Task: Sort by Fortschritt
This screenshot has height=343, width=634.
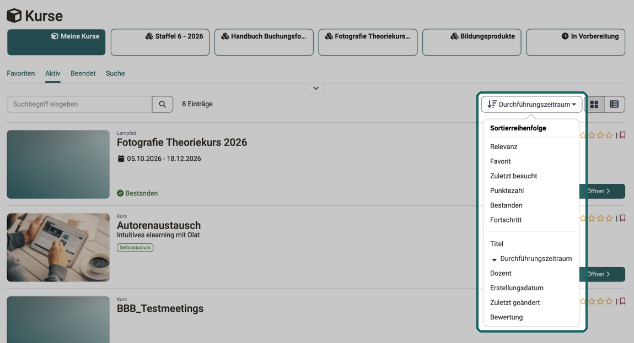Action: pos(506,220)
